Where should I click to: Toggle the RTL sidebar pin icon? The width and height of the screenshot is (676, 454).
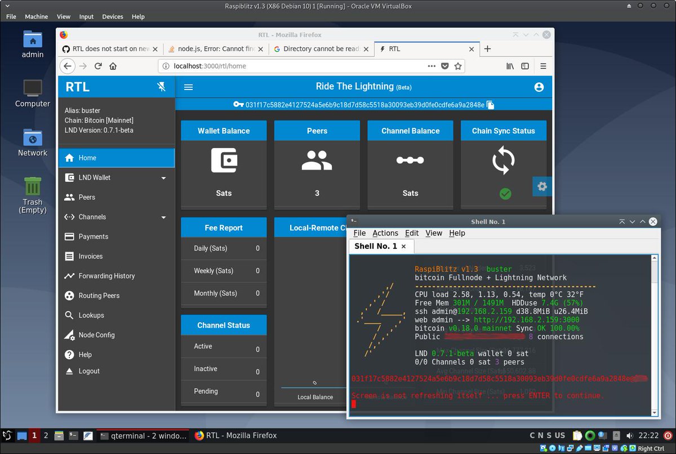tap(162, 87)
